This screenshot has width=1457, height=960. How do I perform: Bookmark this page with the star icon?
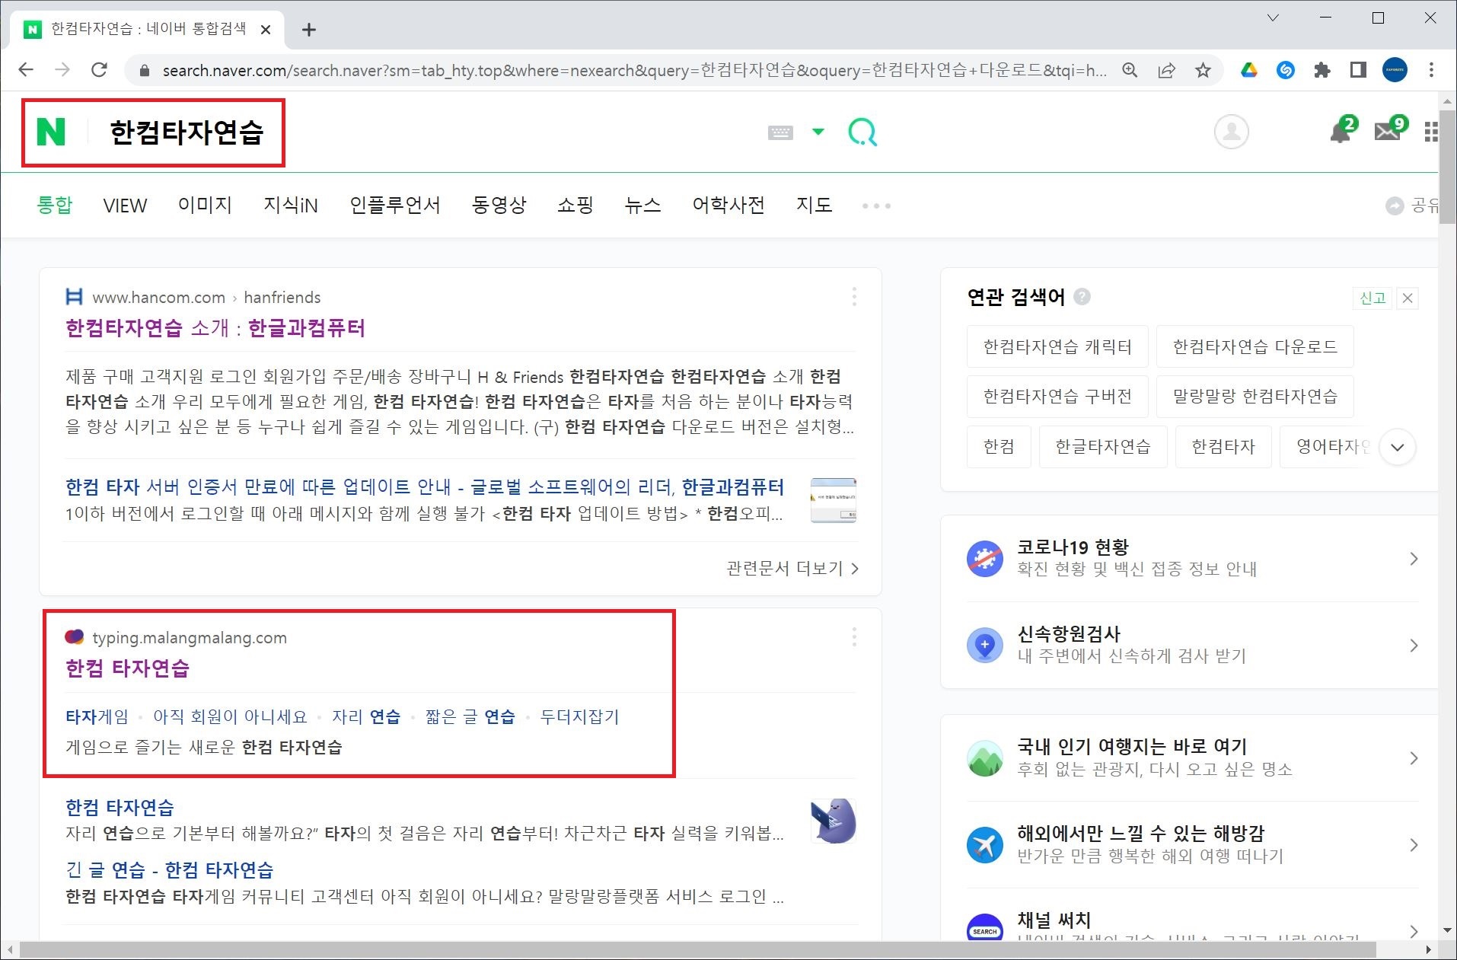tap(1203, 70)
